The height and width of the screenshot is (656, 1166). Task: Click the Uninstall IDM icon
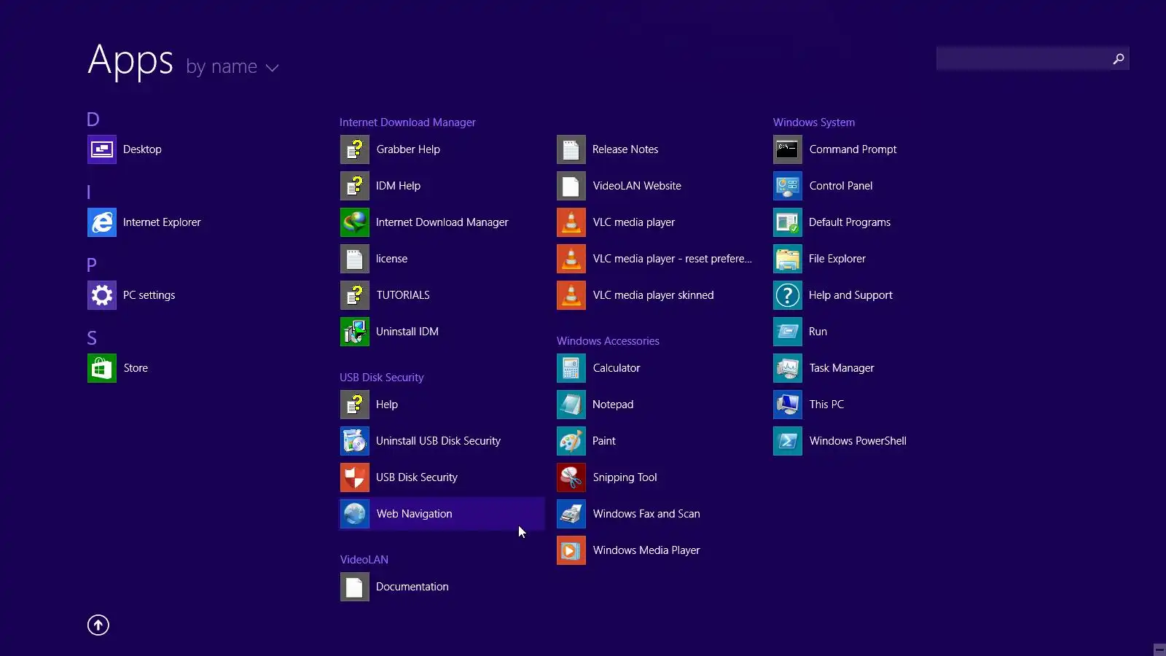(355, 332)
